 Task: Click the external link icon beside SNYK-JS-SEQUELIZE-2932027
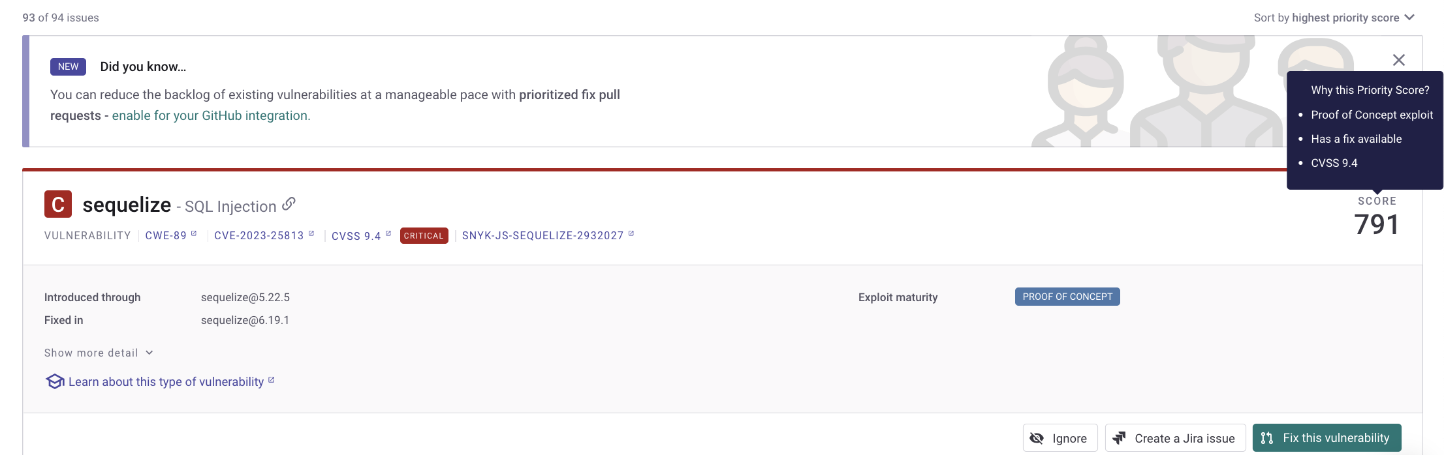[x=630, y=231]
